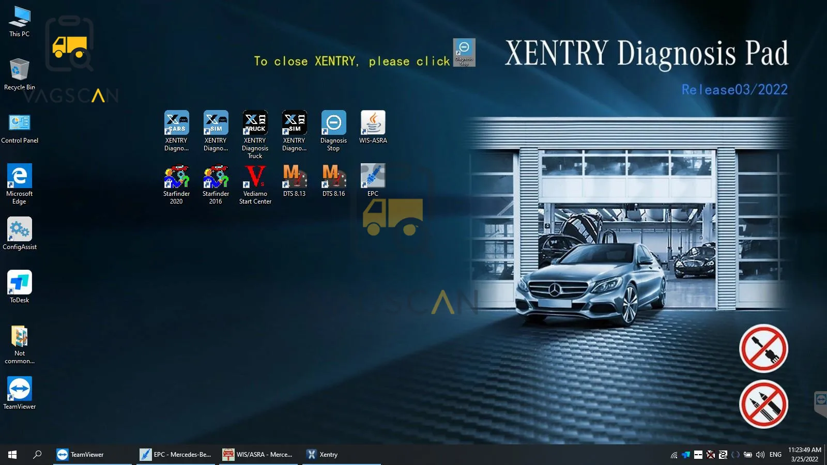Open battery power tray icon
The image size is (827, 465).
pyautogui.click(x=748, y=455)
